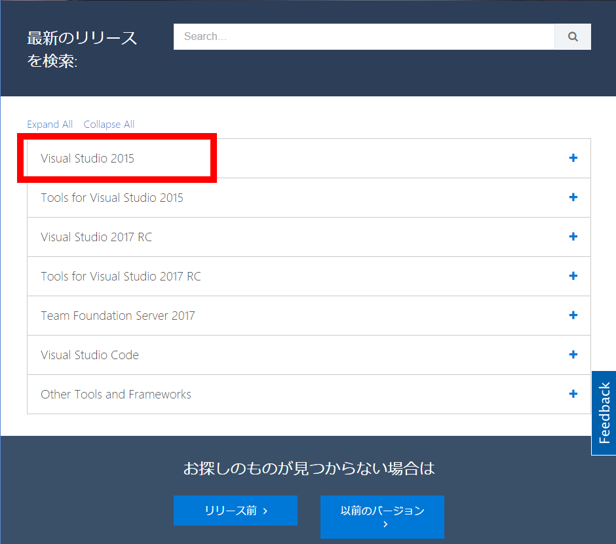The height and width of the screenshot is (544, 616).
Task: Collapse all sections using Collapse All
Action: (x=109, y=124)
